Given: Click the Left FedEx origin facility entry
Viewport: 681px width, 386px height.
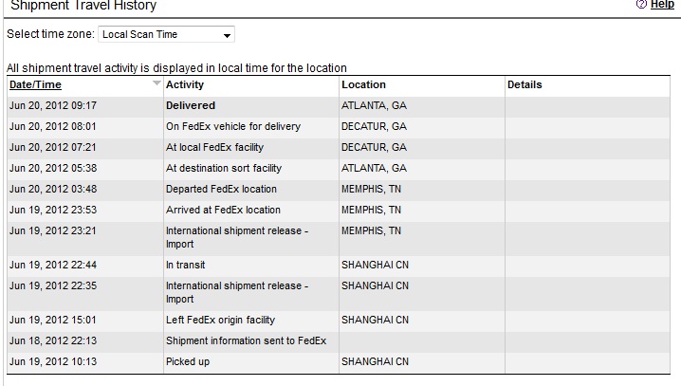Looking at the screenshot, I should click(220, 320).
